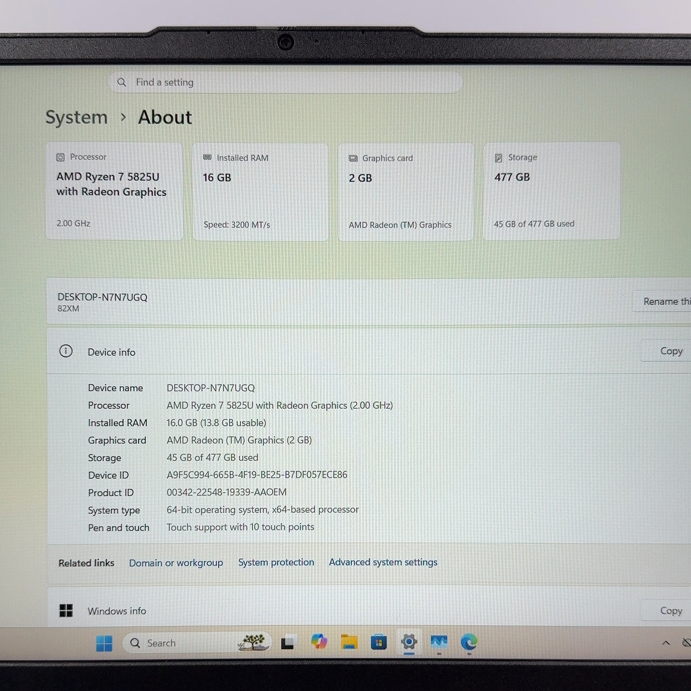Click the "2.00 GHz" text on Processor card
This screenshot has height=691, width=691.
coord(73,223)
